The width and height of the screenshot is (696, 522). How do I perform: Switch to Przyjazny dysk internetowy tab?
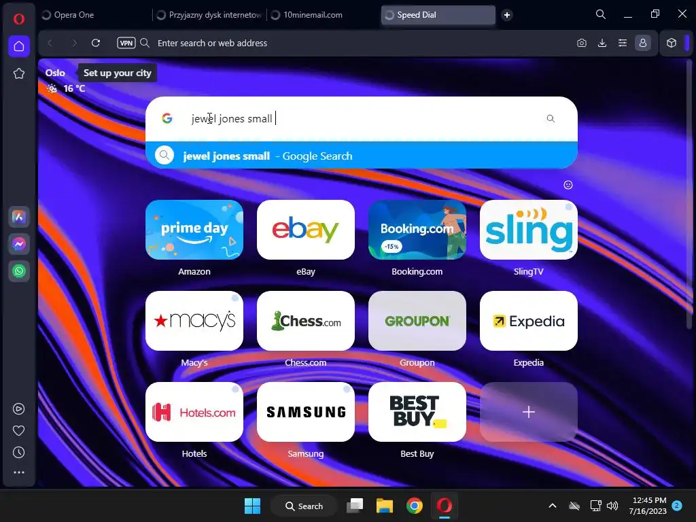click(209, 15)
